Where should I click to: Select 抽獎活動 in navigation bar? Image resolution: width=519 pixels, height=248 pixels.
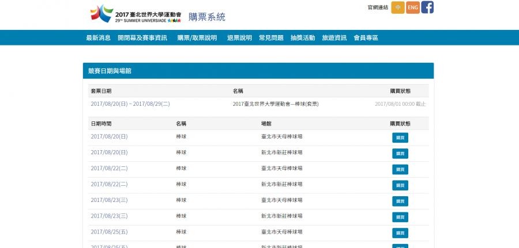(303, 38)
